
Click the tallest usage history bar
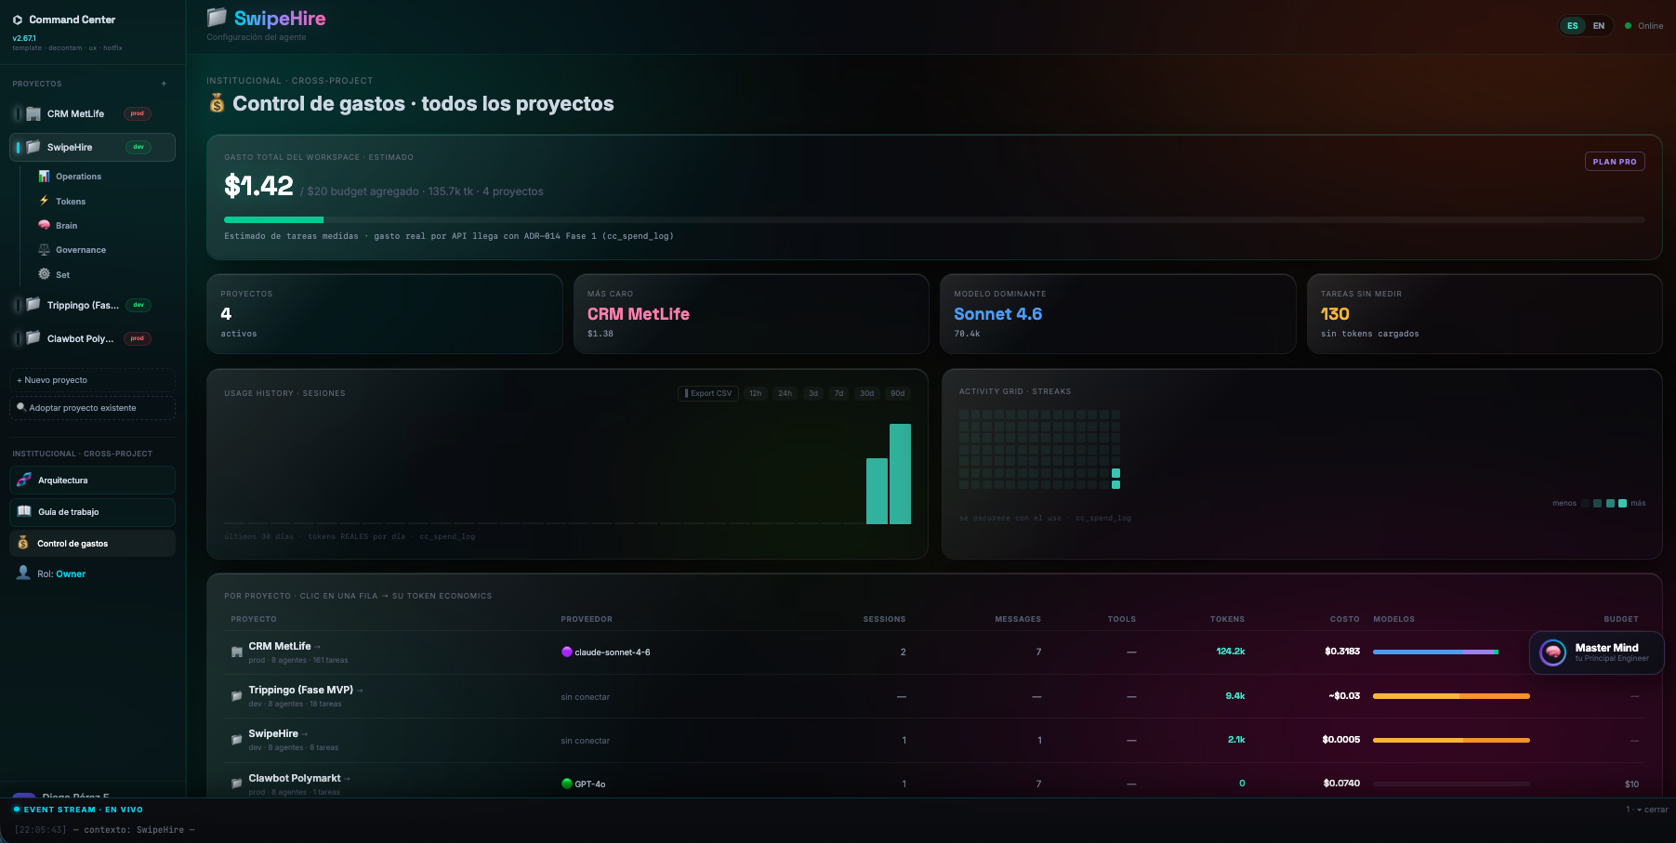pos(900,474)
